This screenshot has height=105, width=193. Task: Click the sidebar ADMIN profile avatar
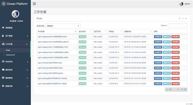click(x=15, y=14)
